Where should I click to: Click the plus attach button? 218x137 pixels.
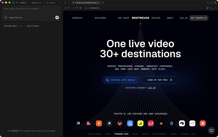click(6, 17)
